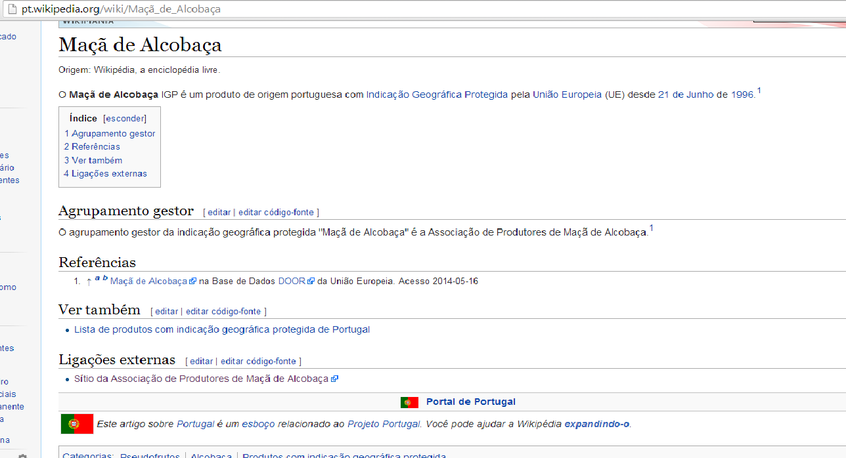
Task: Open the 1996 year link
Action: (742, 94)
